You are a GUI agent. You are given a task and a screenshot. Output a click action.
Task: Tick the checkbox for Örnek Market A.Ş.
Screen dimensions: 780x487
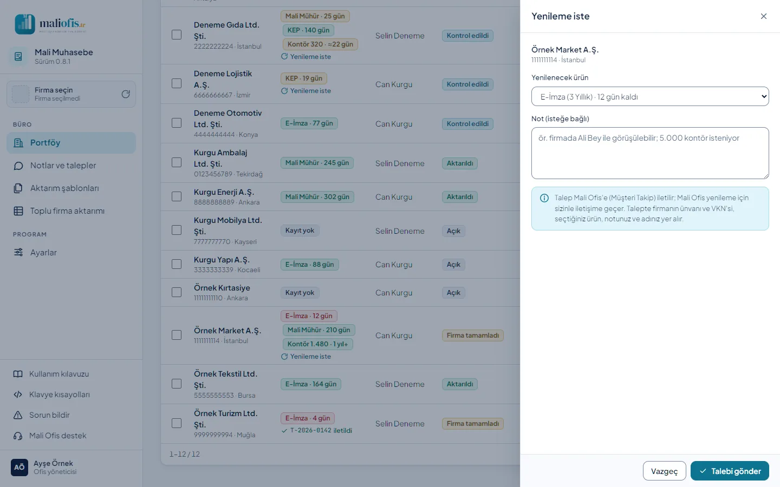[x=177, y=335]
